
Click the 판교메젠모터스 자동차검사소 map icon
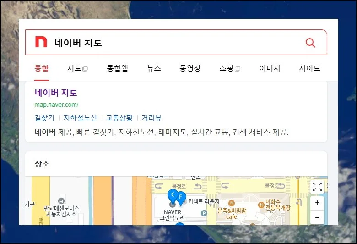61,201
